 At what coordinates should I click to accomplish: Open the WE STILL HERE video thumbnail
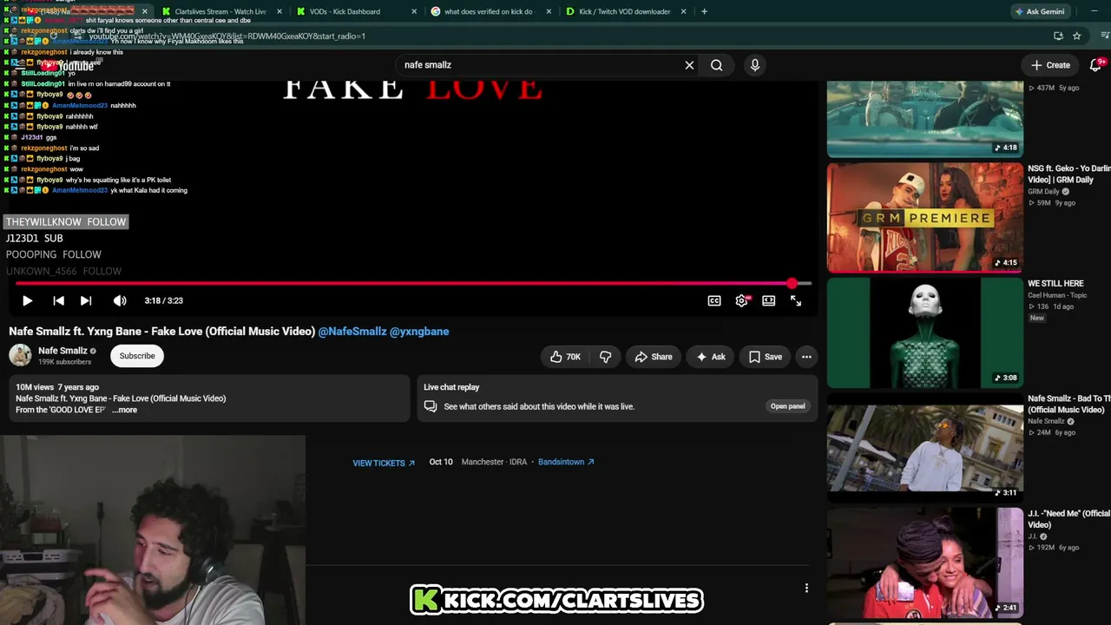pos(925,332)
